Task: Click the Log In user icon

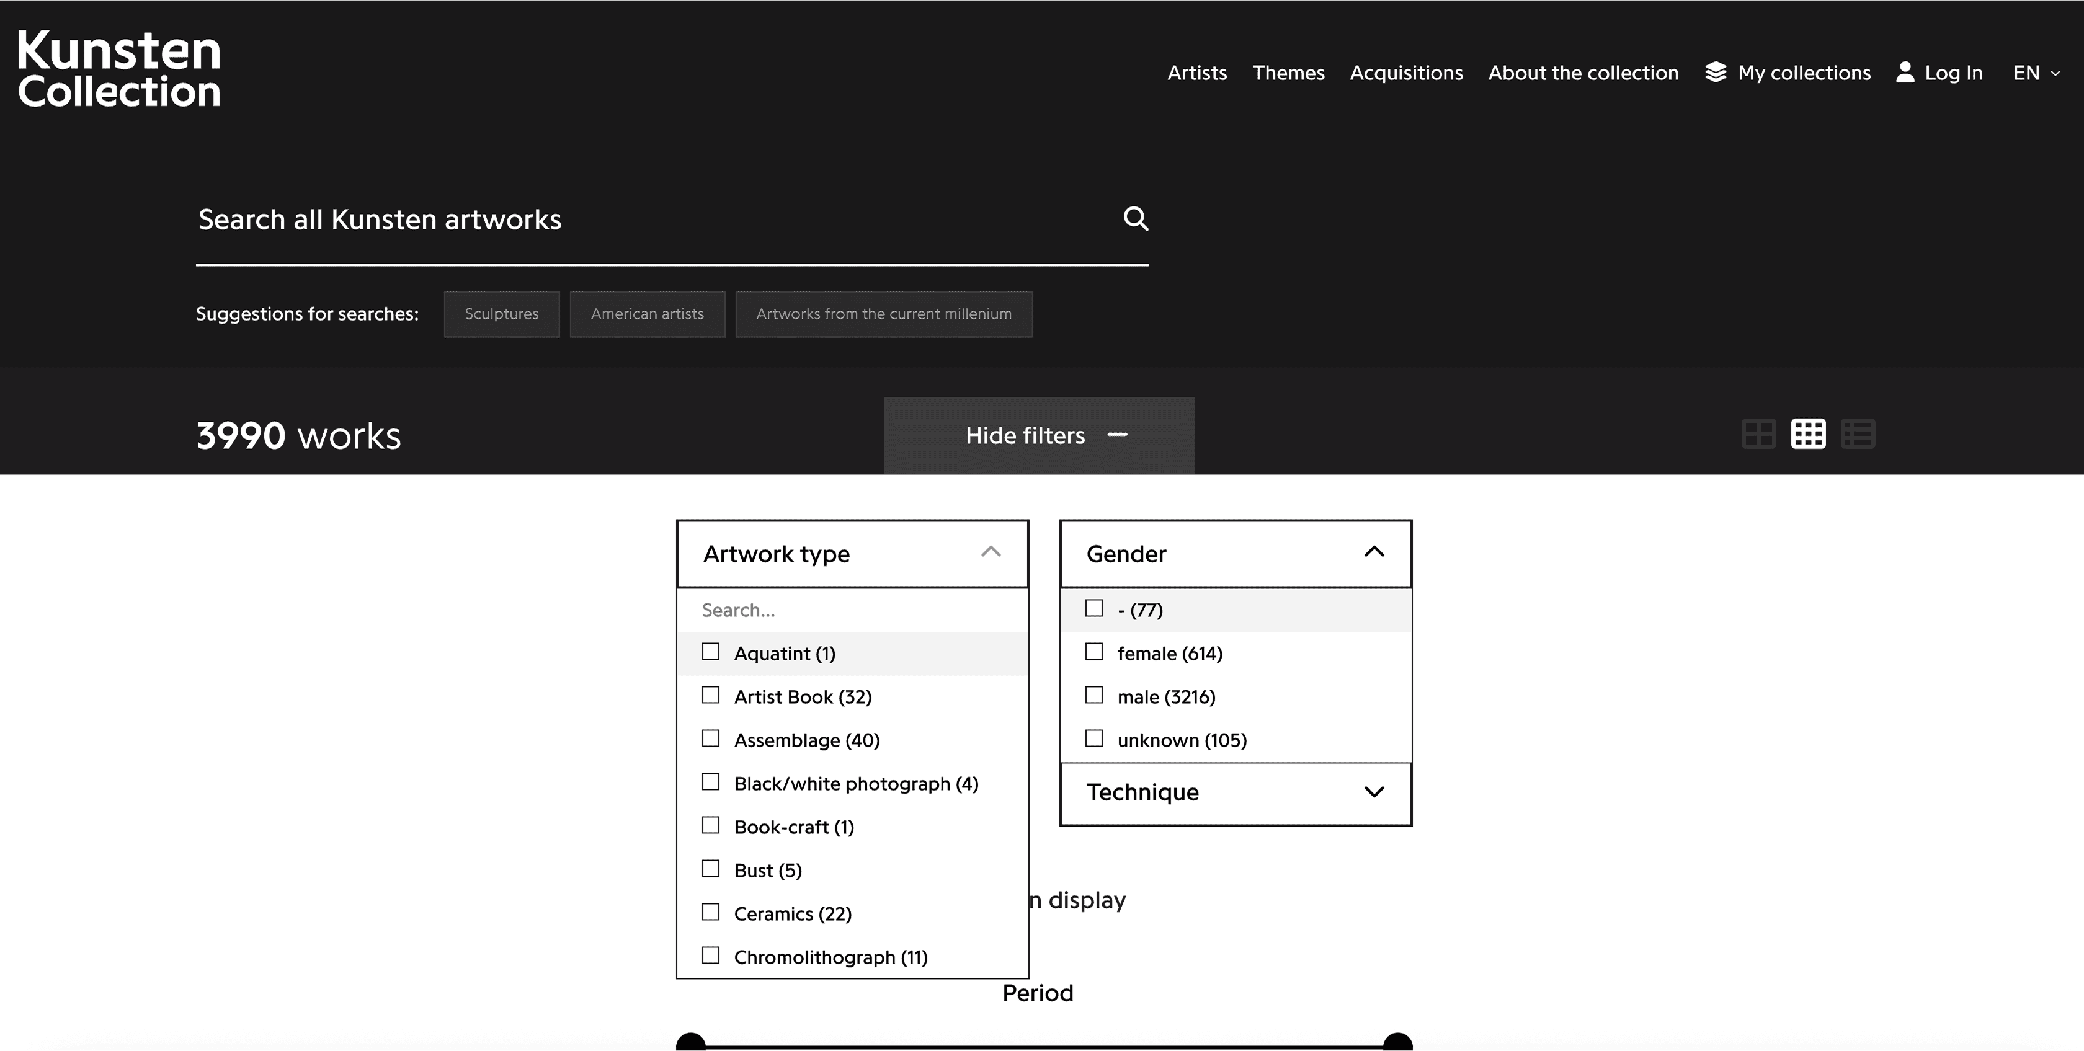Action: pos(1905,73)
